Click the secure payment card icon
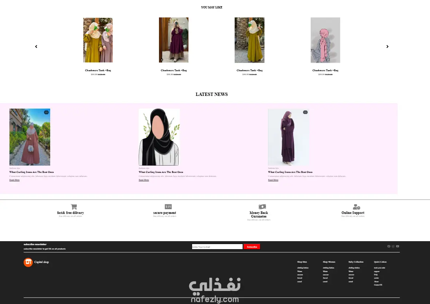Screen dimensions: 430x304 168,207
